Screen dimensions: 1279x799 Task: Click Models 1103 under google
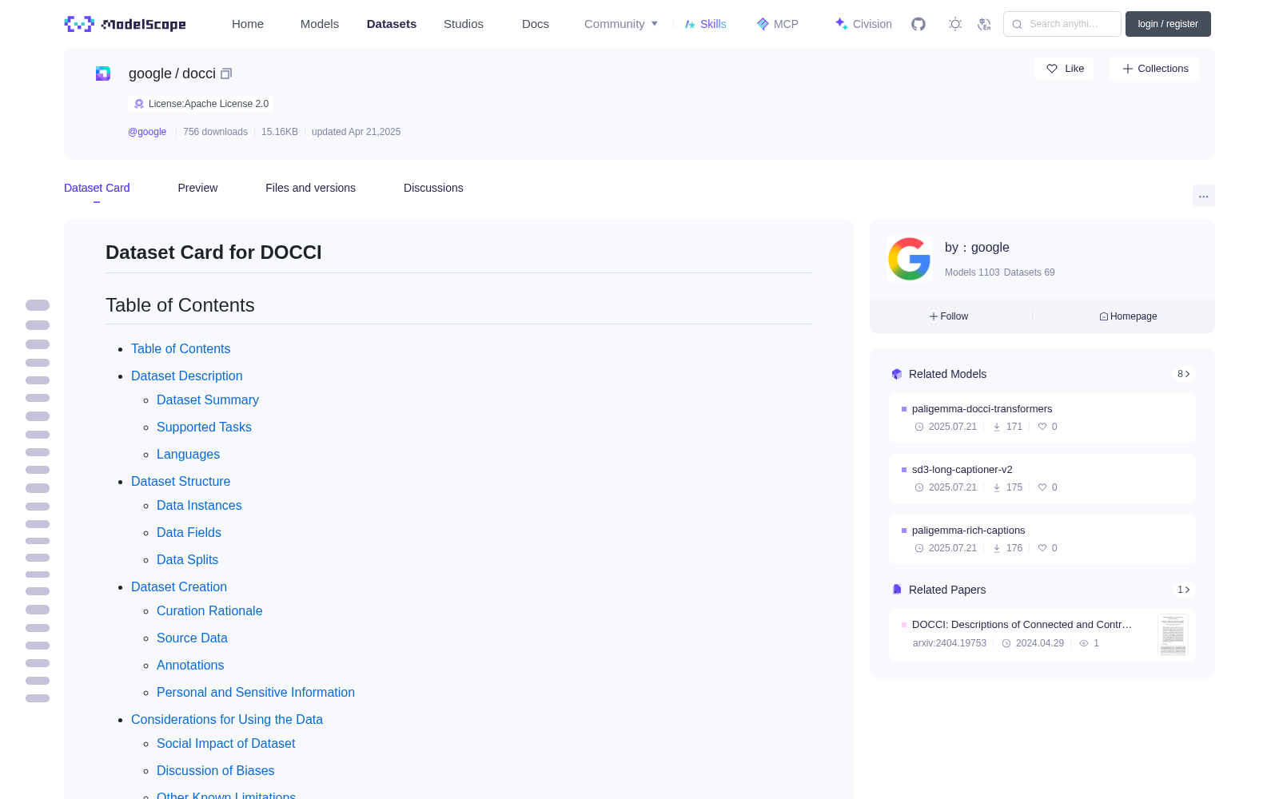point(972,272)
